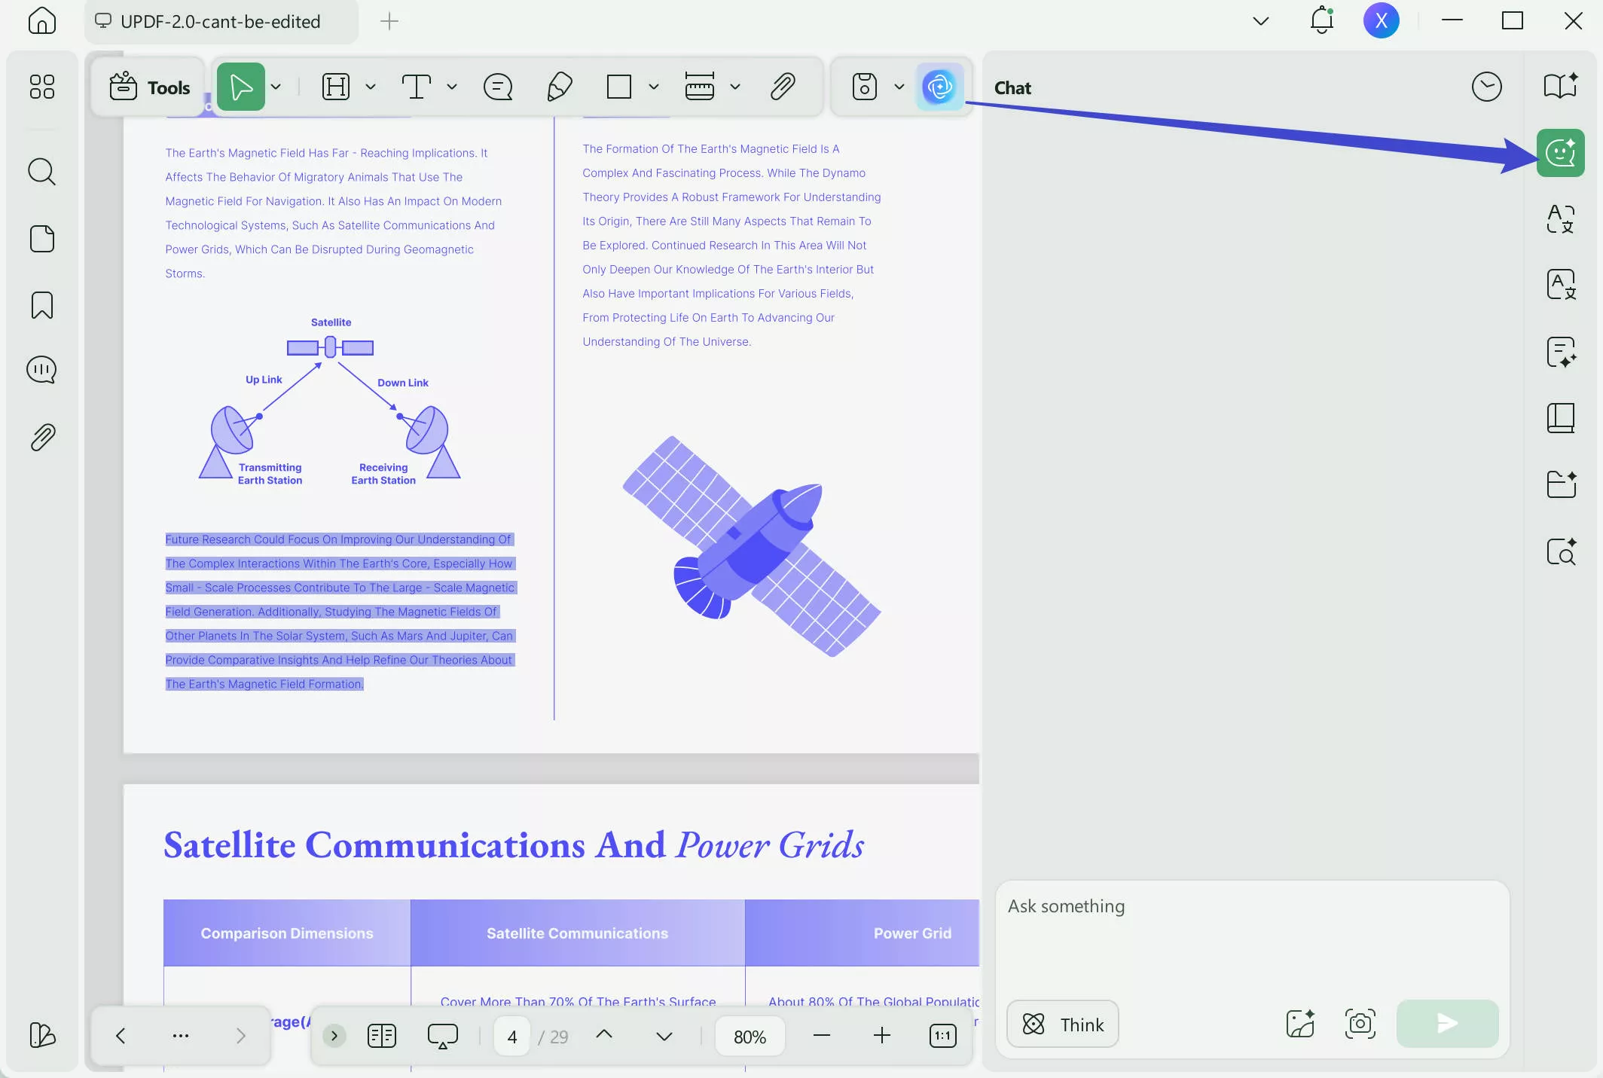Open the bookmarks panel in left sidebar

click(42, 305)
